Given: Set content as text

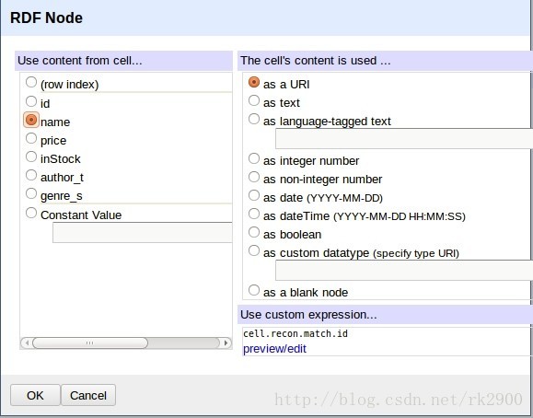Looking at the screenshot, I should pyautogui.click(x=254, y=100).
